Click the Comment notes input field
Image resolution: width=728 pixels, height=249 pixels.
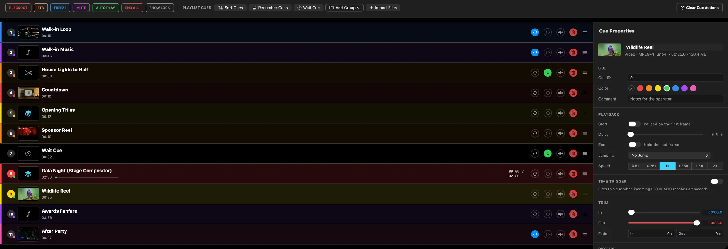click(x=675, y=99)
